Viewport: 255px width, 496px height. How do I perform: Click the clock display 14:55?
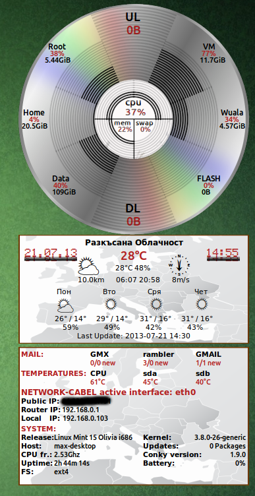[223, 255]
